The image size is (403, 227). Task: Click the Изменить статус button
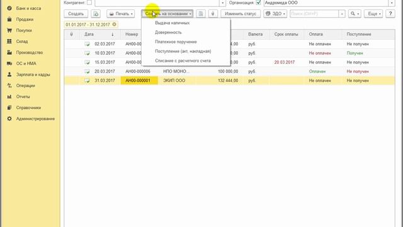pyautogui.click(x=241, y=14)
